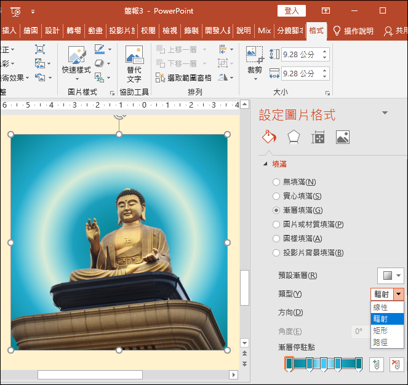Select the last gradient stop marker
Screen dimensions: 408x385
(x=359, y=363)
